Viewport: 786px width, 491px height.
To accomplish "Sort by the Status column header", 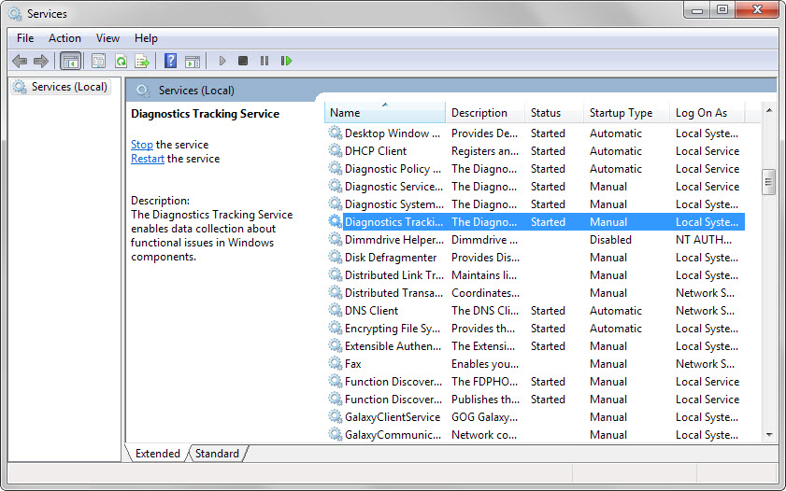I will coord(554,113).
